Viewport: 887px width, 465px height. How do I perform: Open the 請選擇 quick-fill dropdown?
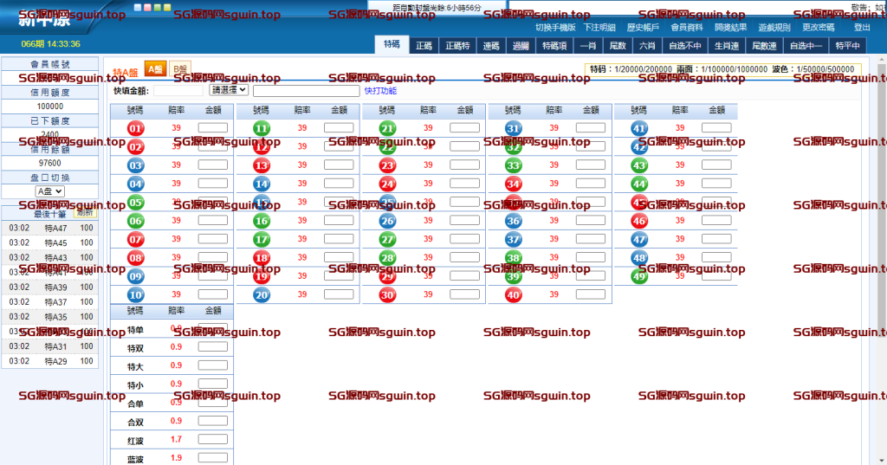(229, 90)
